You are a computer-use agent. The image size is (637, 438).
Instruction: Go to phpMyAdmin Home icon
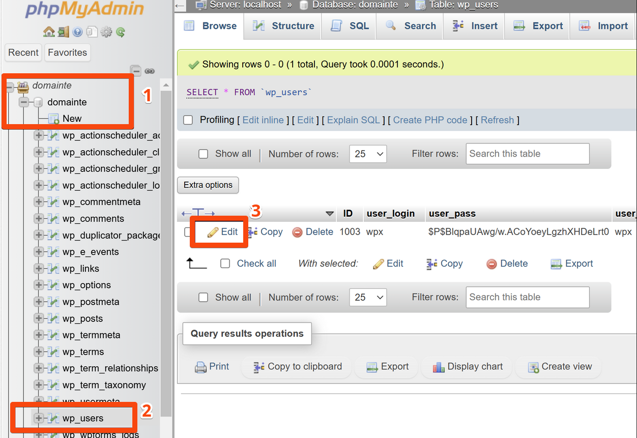click(x=49, y=32)
